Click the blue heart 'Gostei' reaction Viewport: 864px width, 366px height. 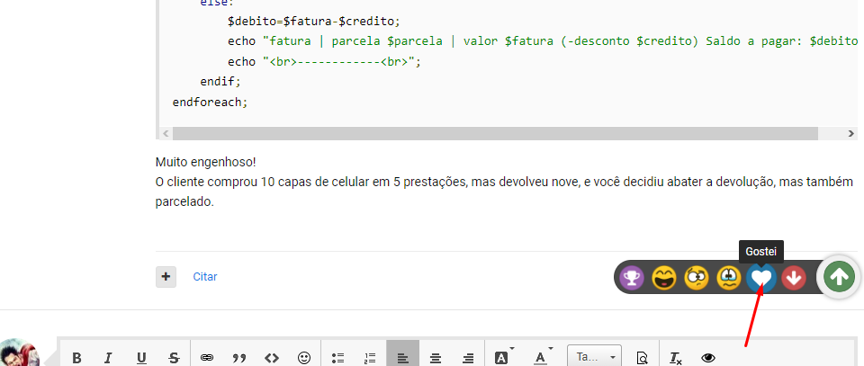tap(761, 278)
